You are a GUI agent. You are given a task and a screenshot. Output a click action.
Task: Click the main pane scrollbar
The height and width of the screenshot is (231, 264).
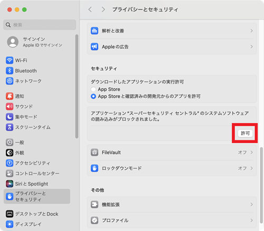[261, 185]
